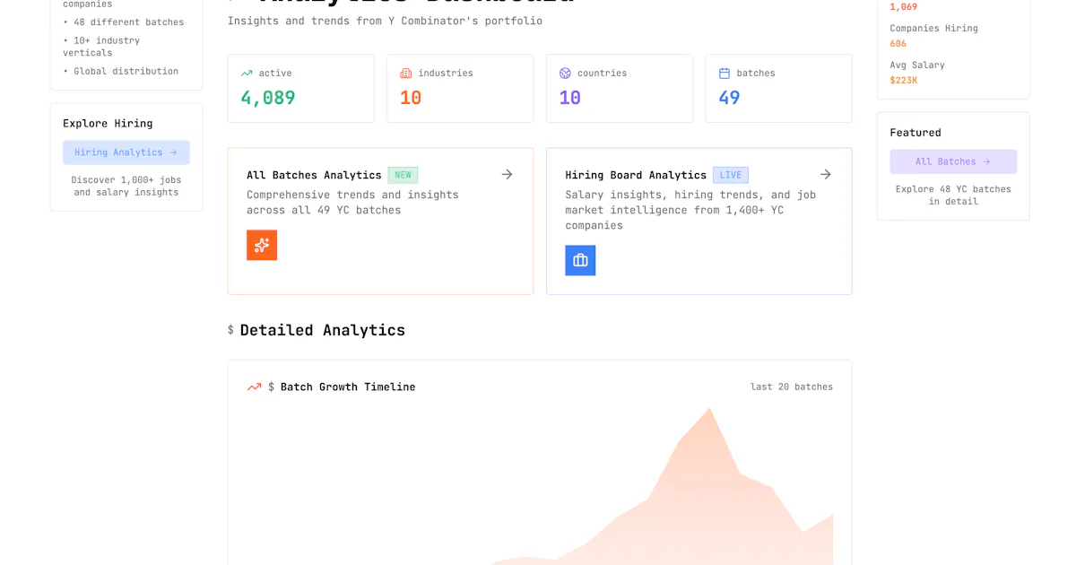Viewport: 1076px width, 565px height.
Task: Click the 49 batches value
Action: [x=730, y=98]
